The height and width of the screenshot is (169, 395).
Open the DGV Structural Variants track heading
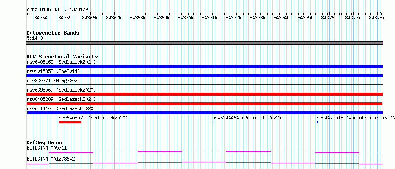[62, 57]
